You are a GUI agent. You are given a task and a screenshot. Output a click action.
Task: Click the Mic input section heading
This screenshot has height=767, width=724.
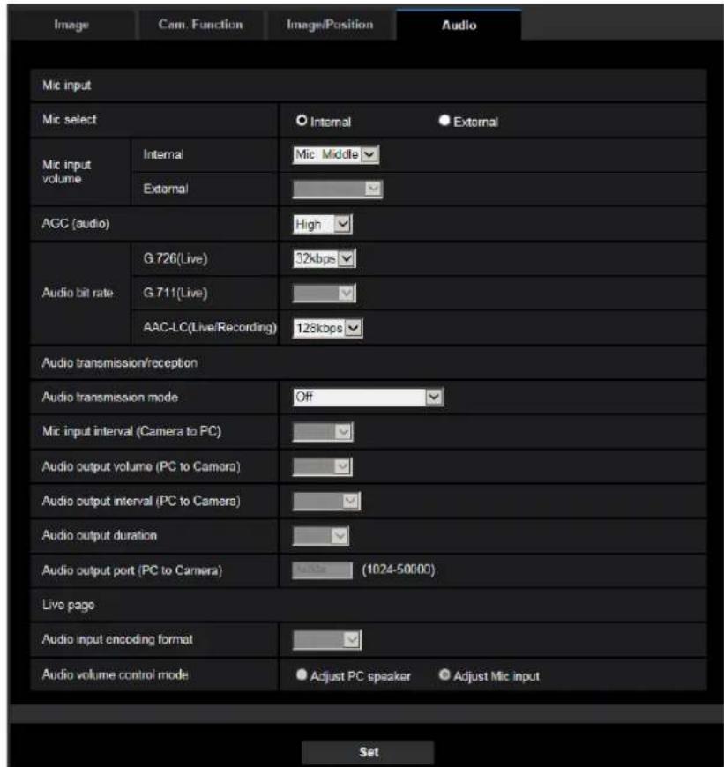[x=66, y=86]
